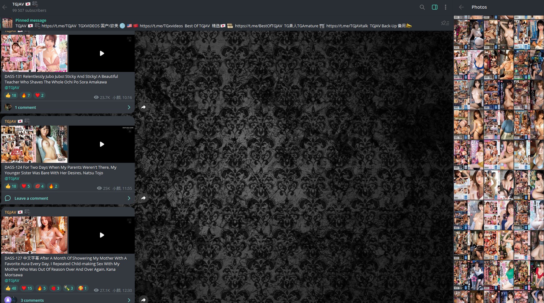Screen dimensions: 544x303
Task: Open the pinned messages list icon
Action: click(445, 23)
